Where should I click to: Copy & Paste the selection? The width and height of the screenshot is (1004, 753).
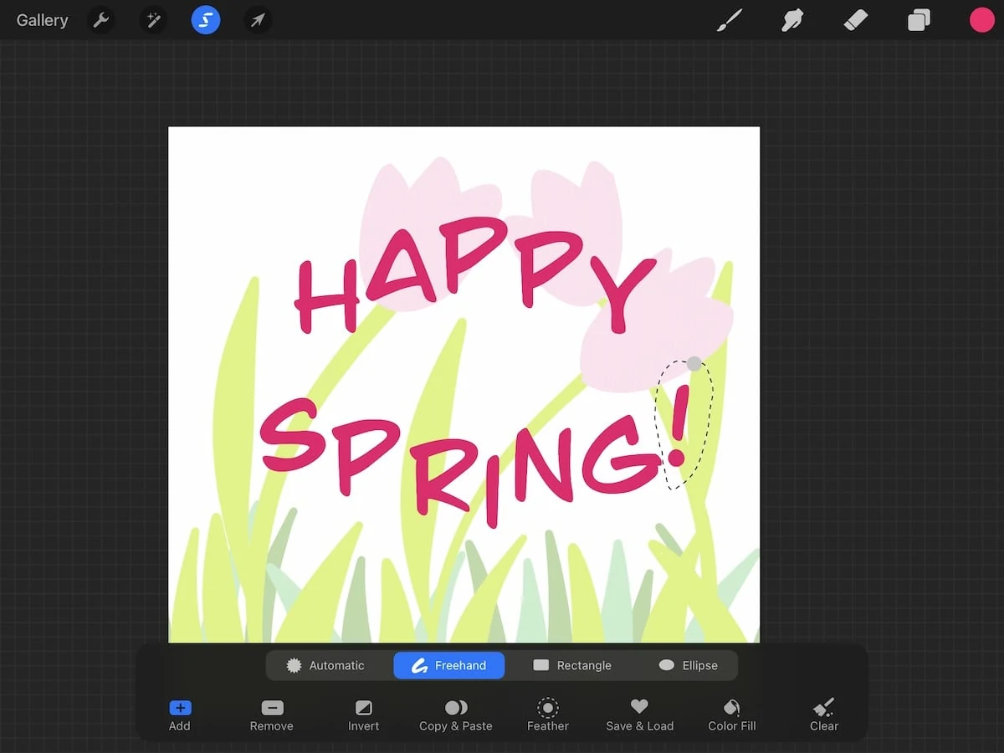456,716
